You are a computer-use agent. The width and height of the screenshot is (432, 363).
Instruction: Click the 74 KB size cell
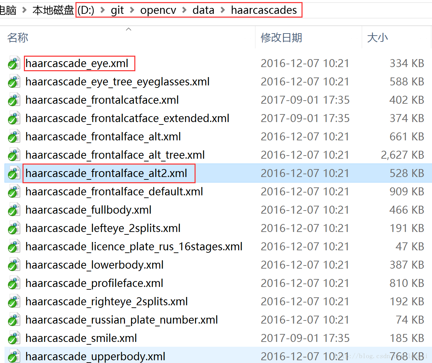[x=410, y=320]
